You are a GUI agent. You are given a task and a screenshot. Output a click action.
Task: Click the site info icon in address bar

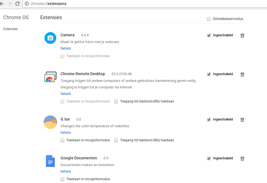pyautogui.click(x=27, y=4)
